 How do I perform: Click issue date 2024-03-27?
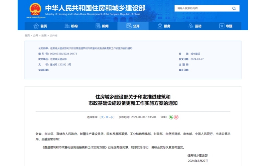tap(197, 59)
